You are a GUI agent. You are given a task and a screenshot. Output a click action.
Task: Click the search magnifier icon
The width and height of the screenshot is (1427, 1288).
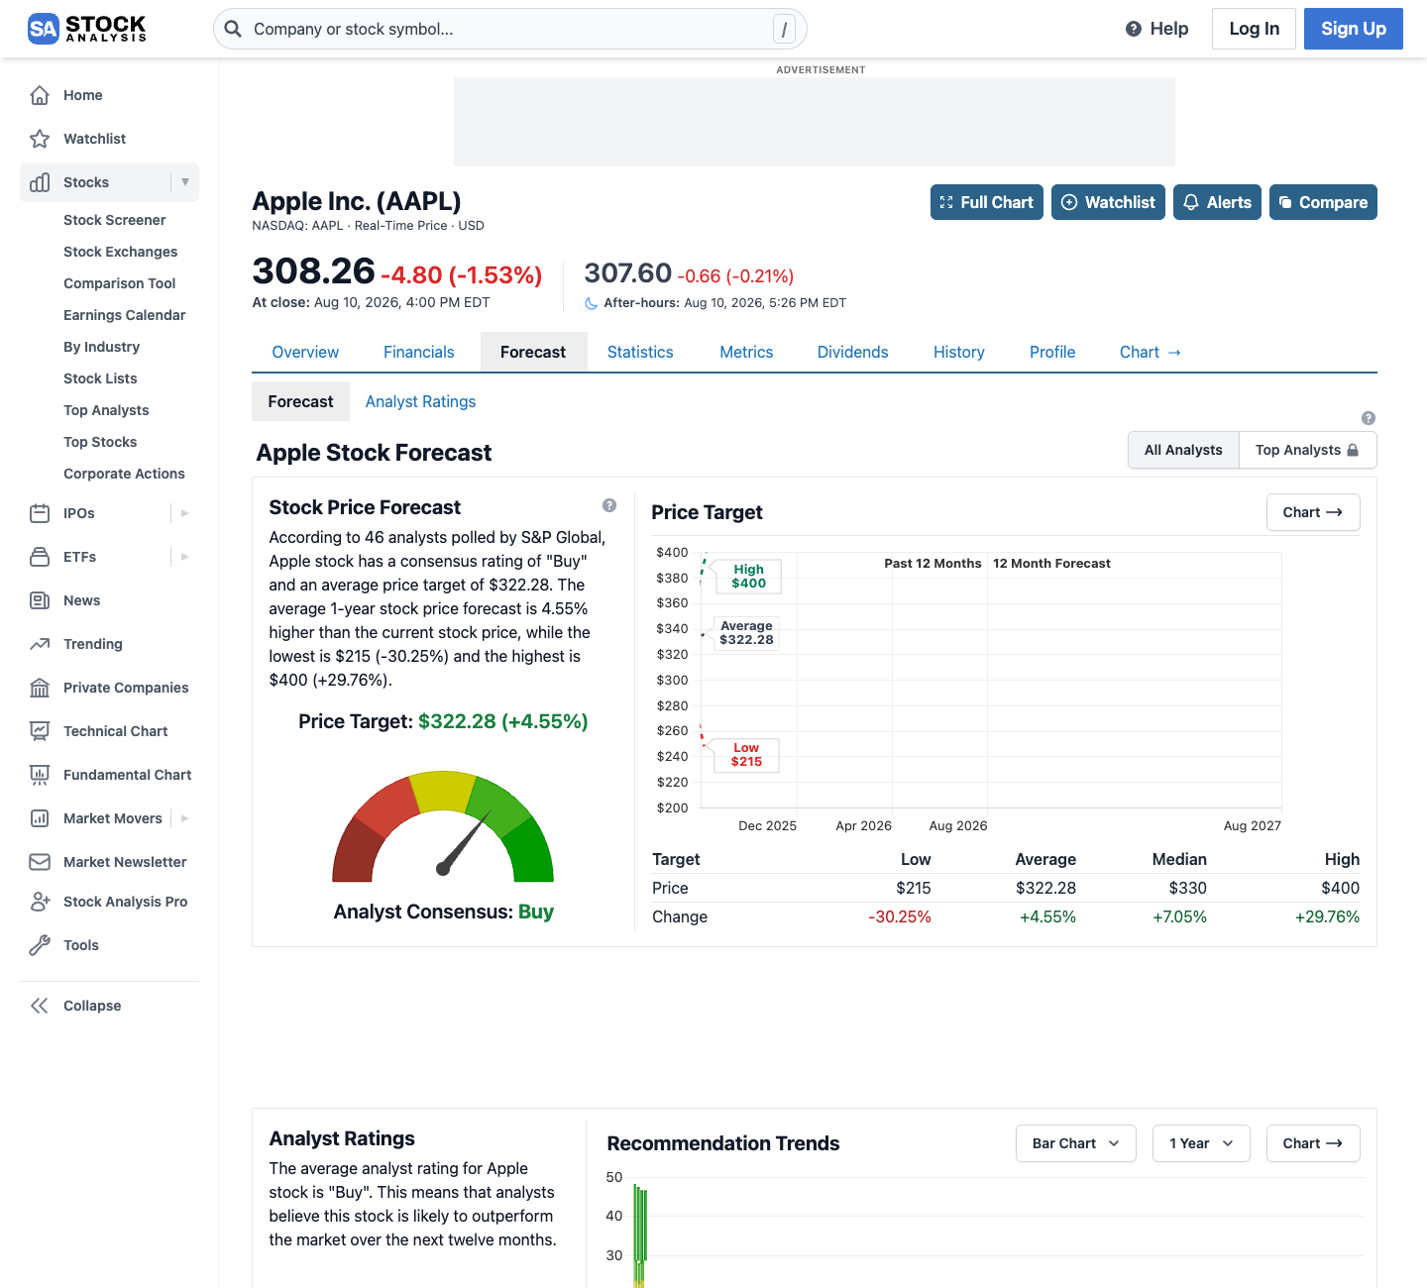[x=233, y=29]
